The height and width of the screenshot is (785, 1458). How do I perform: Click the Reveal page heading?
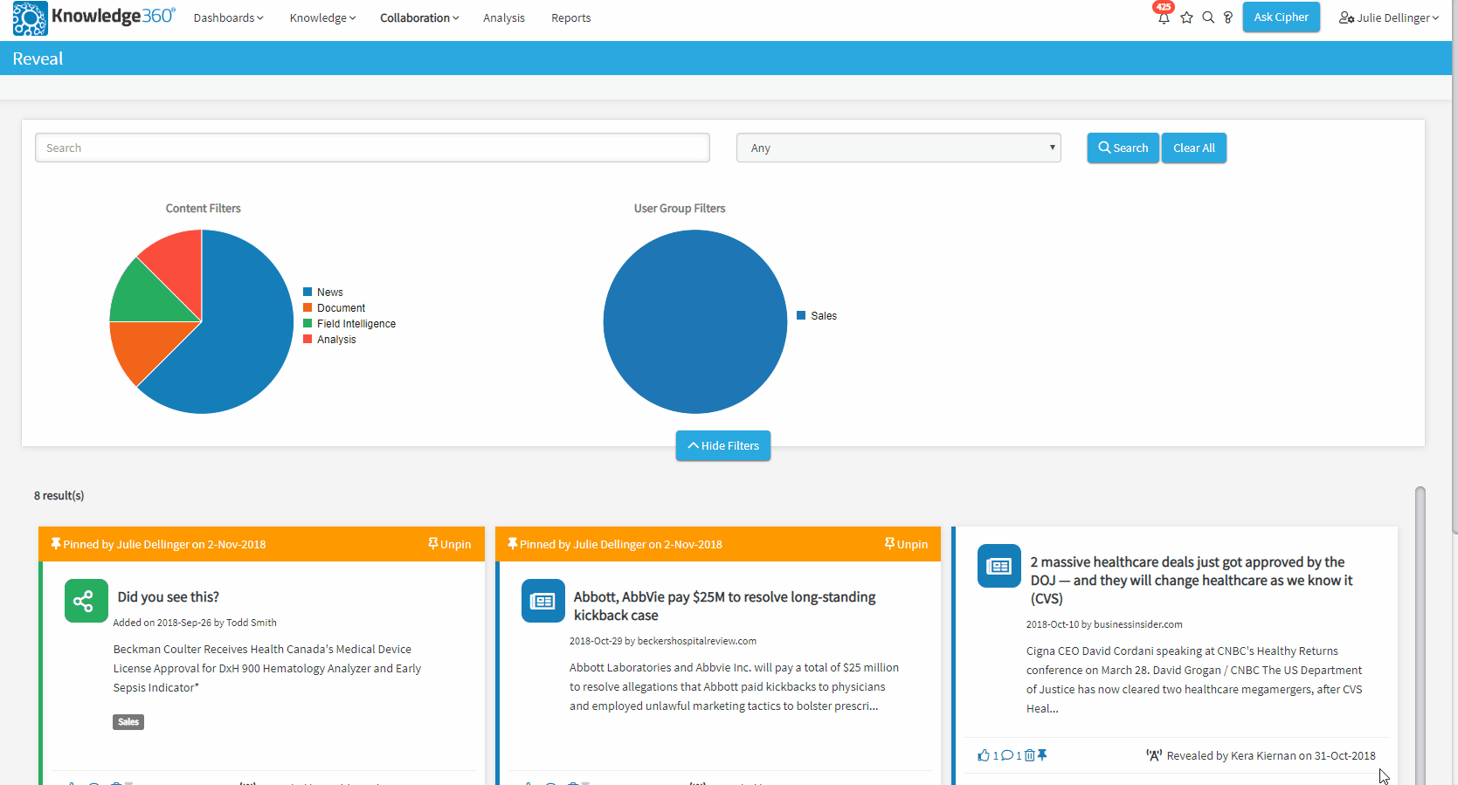(38, 59)
